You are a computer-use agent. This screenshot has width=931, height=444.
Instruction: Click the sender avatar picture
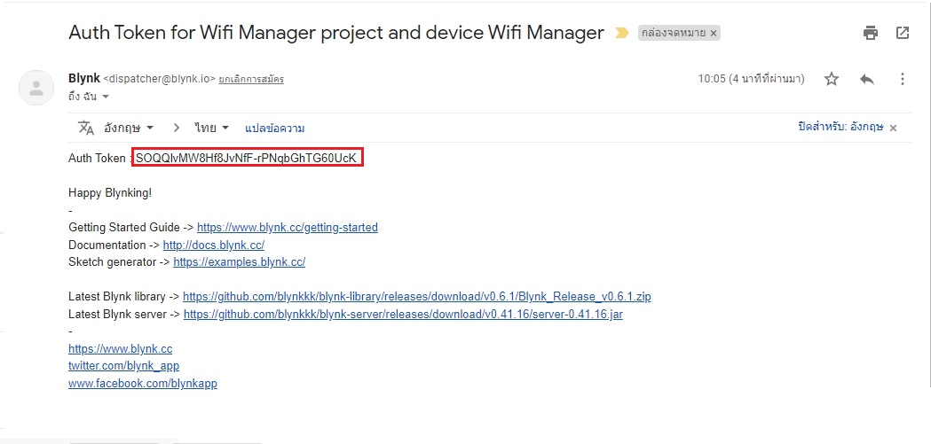pos(36,88)
